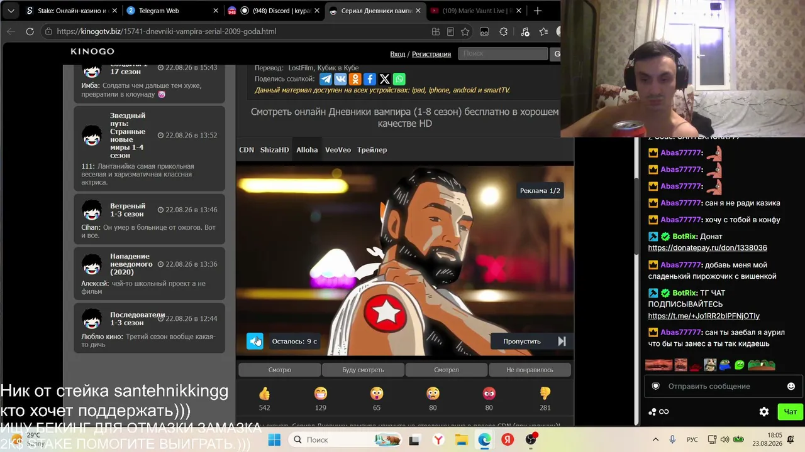The height and width of the screenshot is (452, 805).
Task: Open OBS Studio from the taskbar
Action: tap(531, 440)
